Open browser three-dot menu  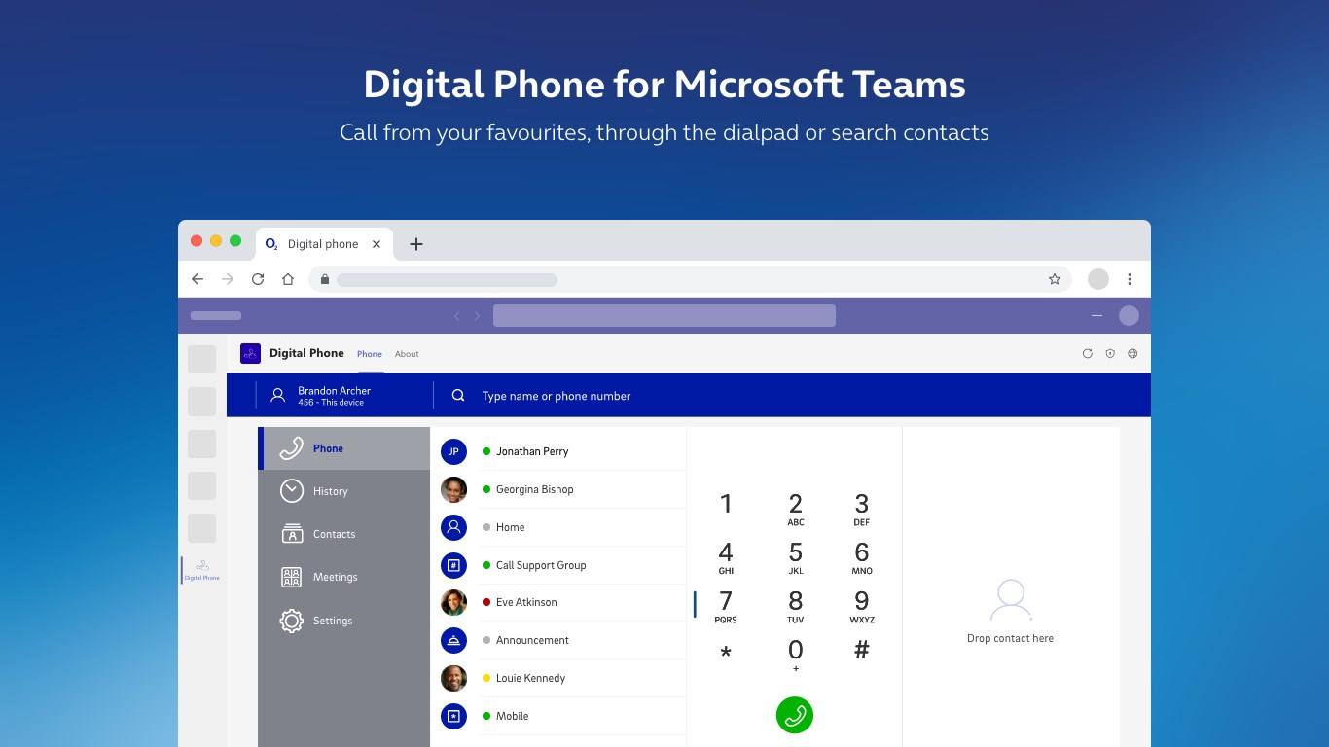tap(1130, 279)
